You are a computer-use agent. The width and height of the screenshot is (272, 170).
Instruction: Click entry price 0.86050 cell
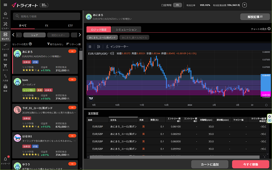click(176, 134)
